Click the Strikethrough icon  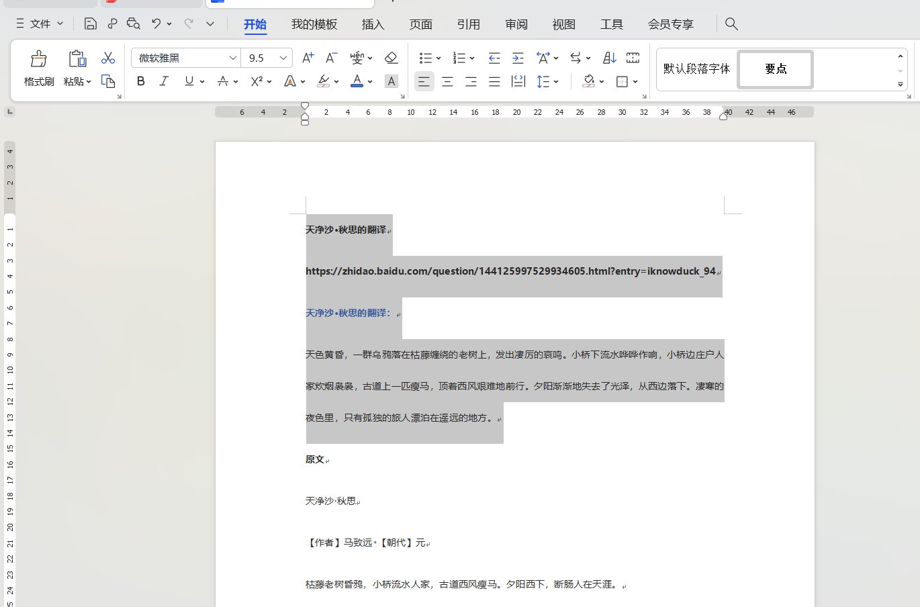click(x=224, y=81)
